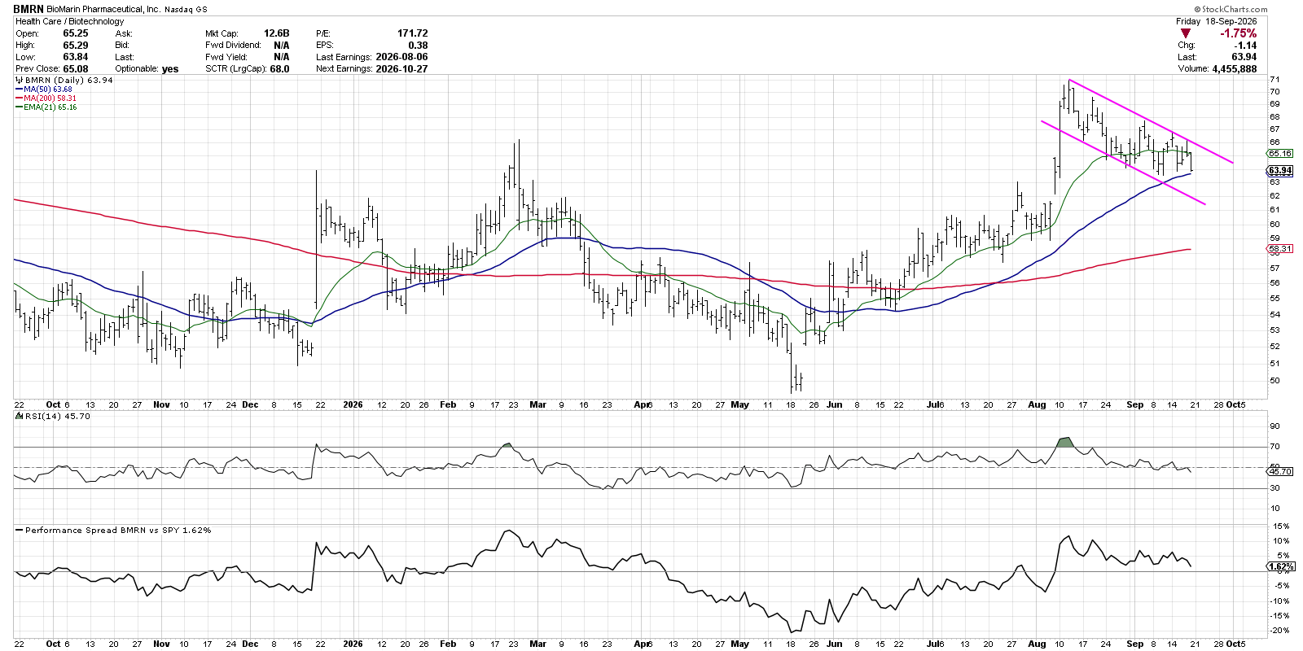Click the 'EMA(21) 65.16' legend text

point(50,107)
